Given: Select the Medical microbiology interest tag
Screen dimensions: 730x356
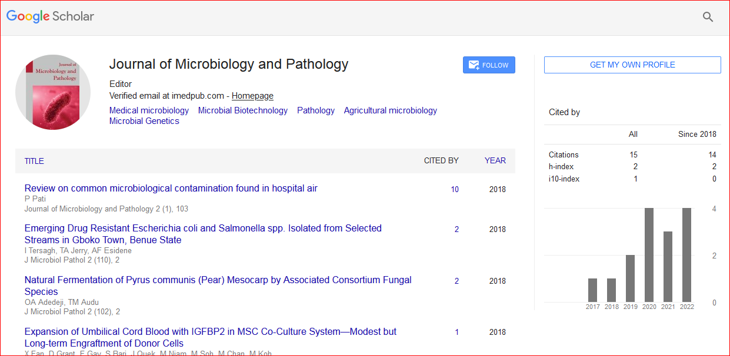Looking at the screenshot, I should [x=149, y=110].
